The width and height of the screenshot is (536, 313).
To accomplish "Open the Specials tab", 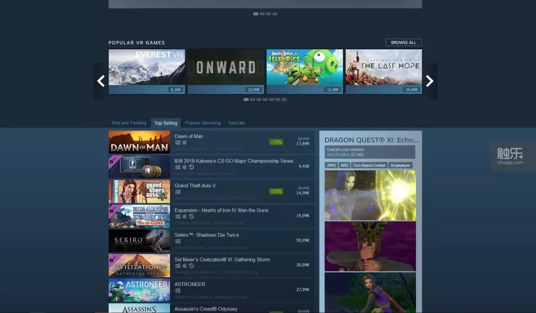I will (237, 123).
